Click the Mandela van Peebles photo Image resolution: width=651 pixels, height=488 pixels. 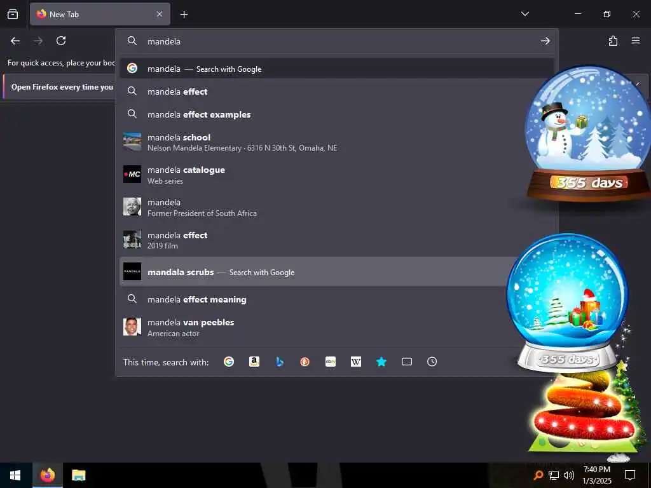[132, 327]
